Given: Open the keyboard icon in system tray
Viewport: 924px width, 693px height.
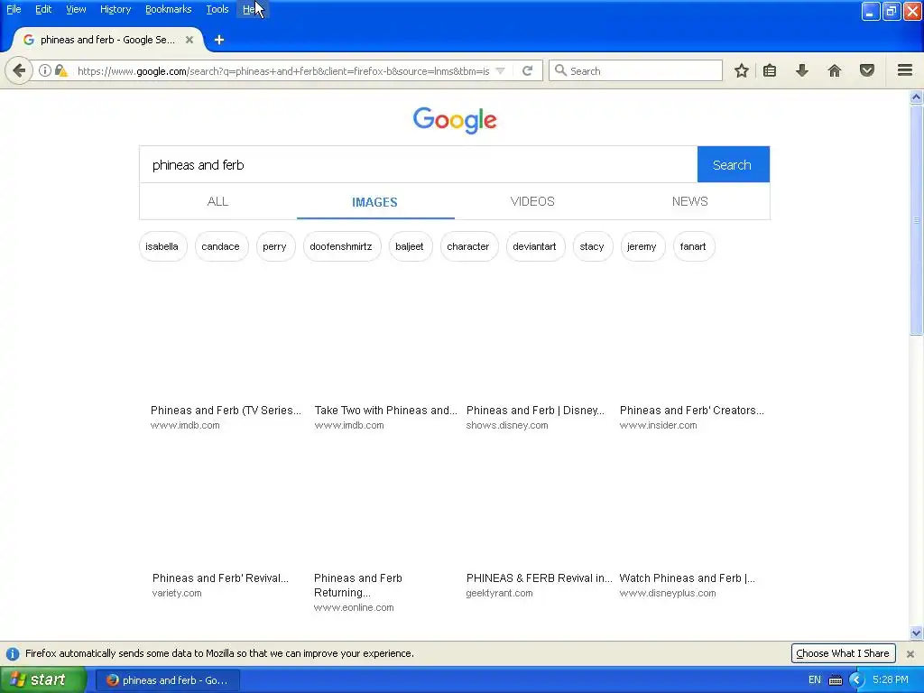Looking at the screenshot, I should pos(836,680).
